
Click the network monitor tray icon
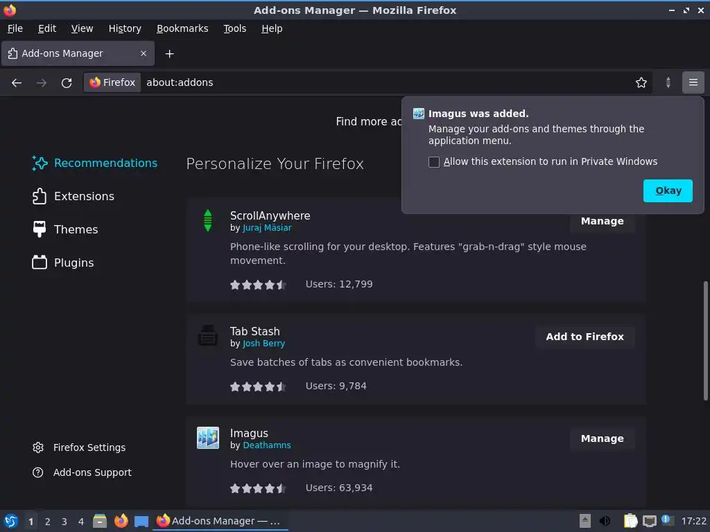649,521
